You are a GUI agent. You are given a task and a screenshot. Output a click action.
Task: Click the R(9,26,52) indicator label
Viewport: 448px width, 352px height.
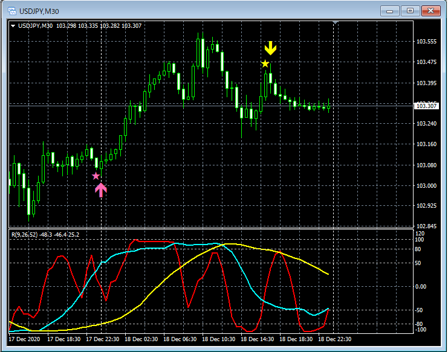coord(24,234)
